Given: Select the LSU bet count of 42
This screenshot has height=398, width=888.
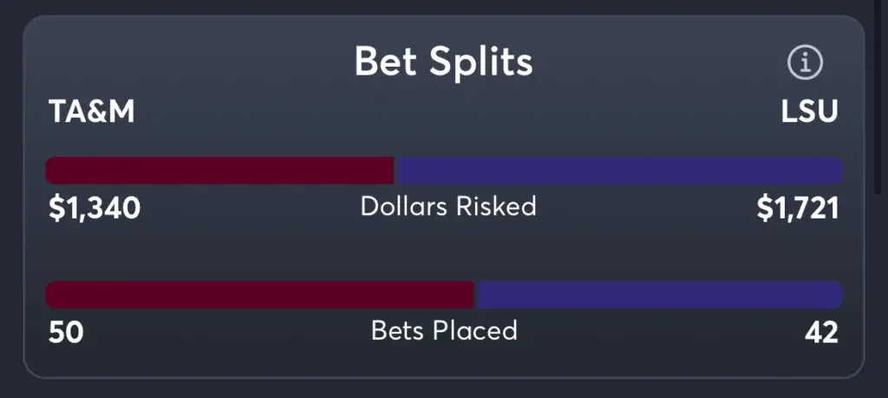Looking at the screenshot, I should tap(820, 332).
